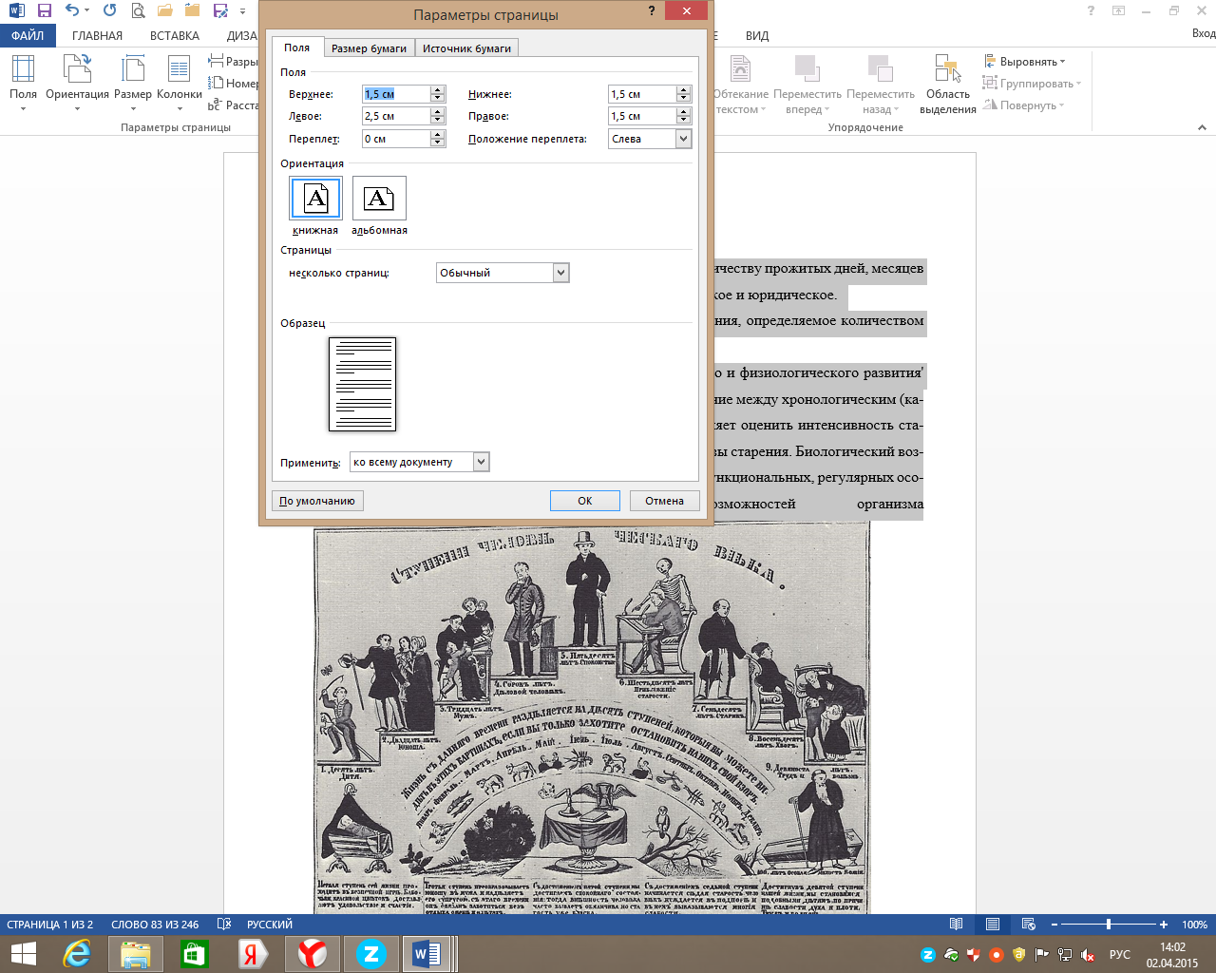Open File Explorer from the taskbar
The width and height of the screenshot is (1216, 973).
(135, 954)
